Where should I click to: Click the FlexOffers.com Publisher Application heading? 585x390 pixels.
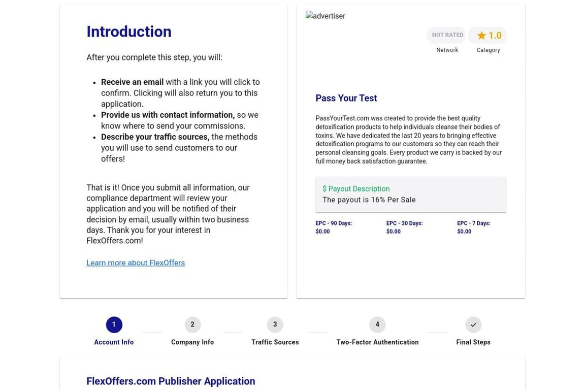[171, 381]
